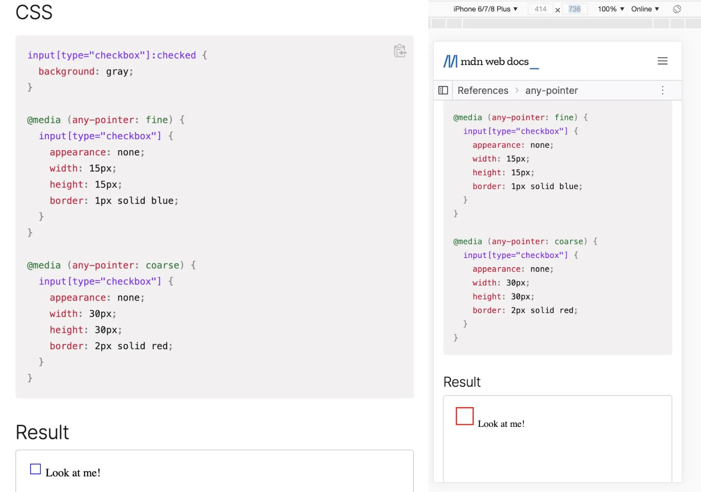Screen dimensions: 701x492
Task: Click the mobile 'Look at me!' label
Action: tap(501, 424)
